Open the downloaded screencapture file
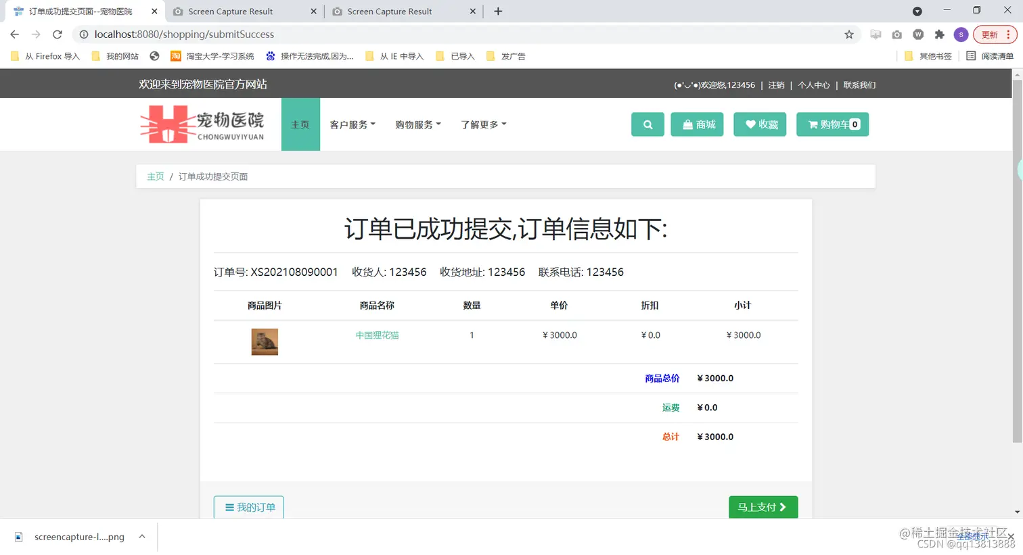1023x555 pixels. click(79, 536)
